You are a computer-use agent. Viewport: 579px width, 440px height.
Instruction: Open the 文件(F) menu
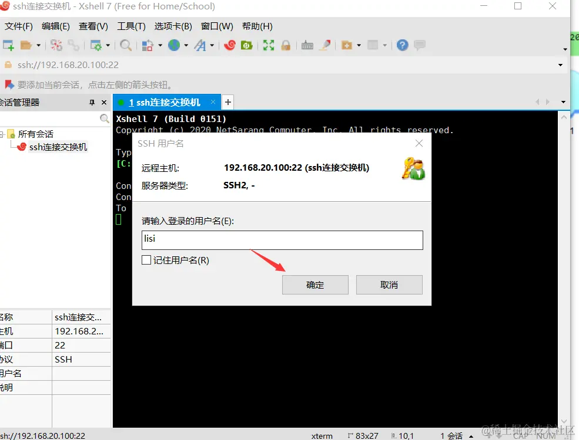pyautogui.click(x=18, y=26)
